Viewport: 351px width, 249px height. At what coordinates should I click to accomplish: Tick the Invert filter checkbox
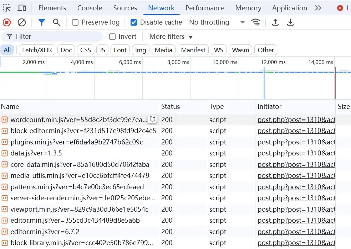point(112,37)
